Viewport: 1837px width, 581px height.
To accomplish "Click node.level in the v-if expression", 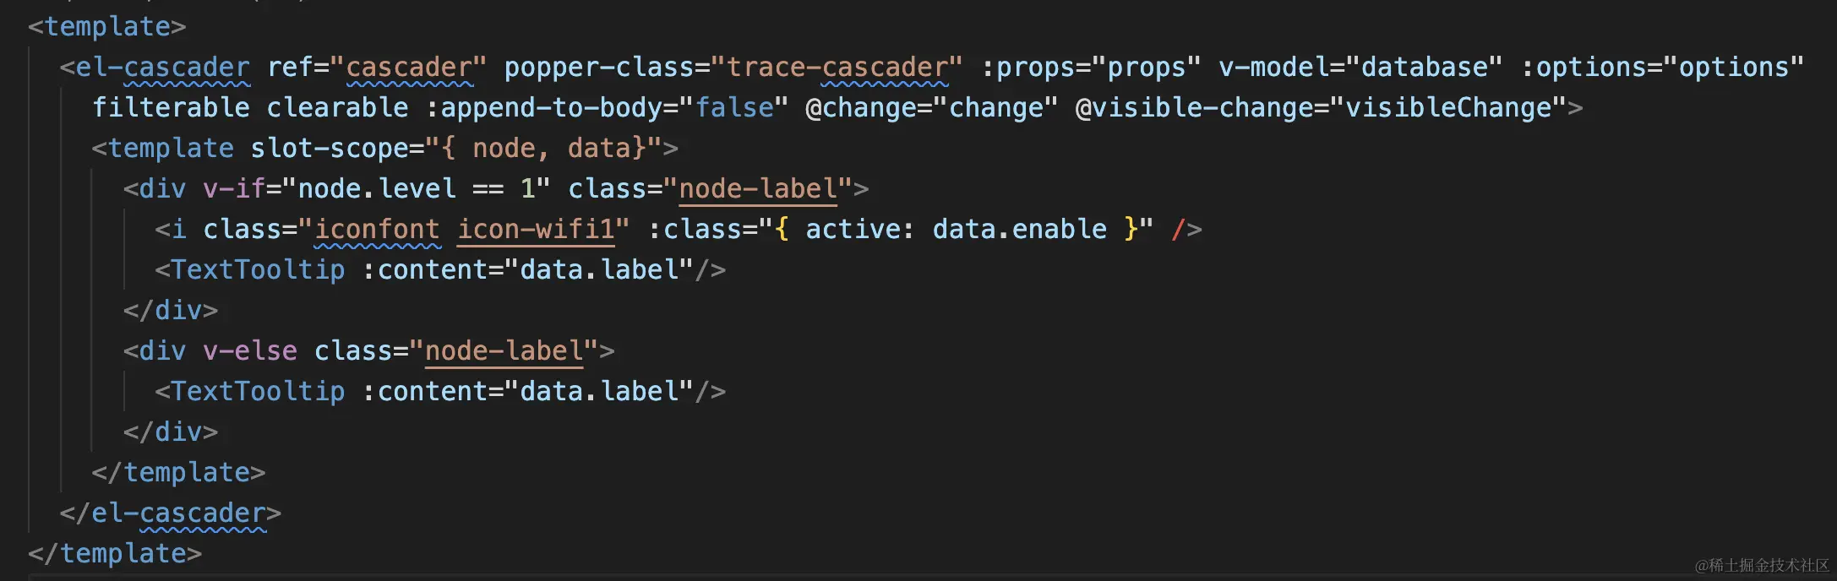I will 377,188.
